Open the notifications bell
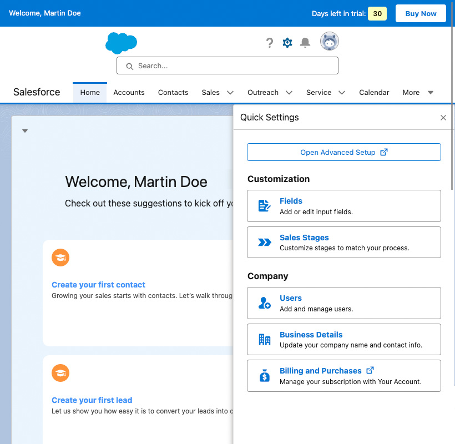The width and height of the screenshot is (455, 444). pos(305,43)
